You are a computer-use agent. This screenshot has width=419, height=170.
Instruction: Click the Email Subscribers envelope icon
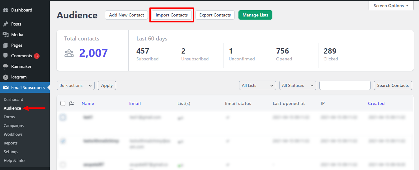coord(6,87)
